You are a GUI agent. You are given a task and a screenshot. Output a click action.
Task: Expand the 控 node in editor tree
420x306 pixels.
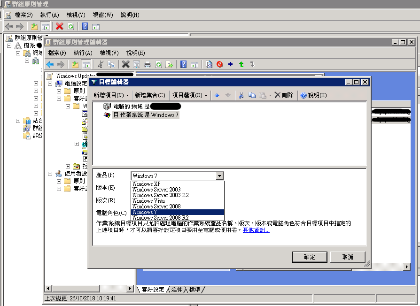coord(68,166)
